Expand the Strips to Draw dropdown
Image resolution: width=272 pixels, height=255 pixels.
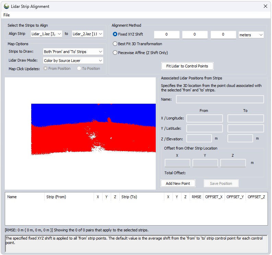pyautogui.click(x=73, y=52)
